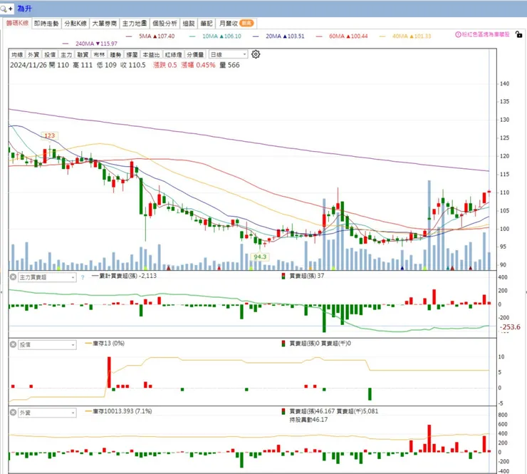
Task: Open the 大量券商 tab
Action: point(105,24)
